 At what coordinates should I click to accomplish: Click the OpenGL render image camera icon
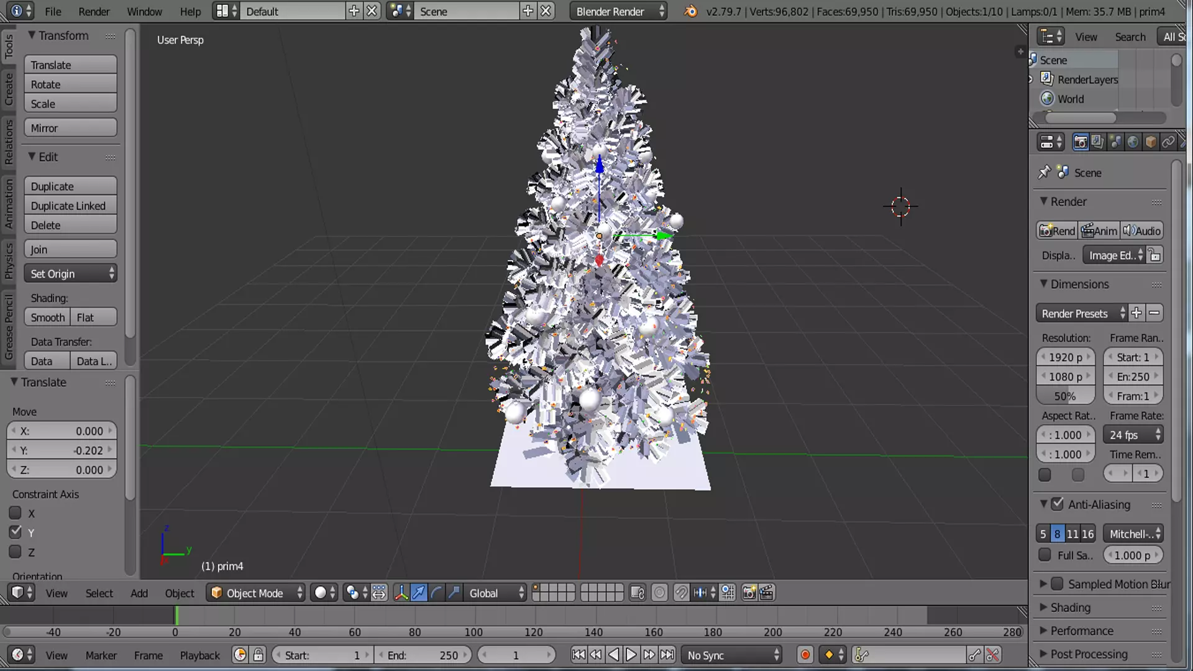pyautogui.click(x=749, y=593)
